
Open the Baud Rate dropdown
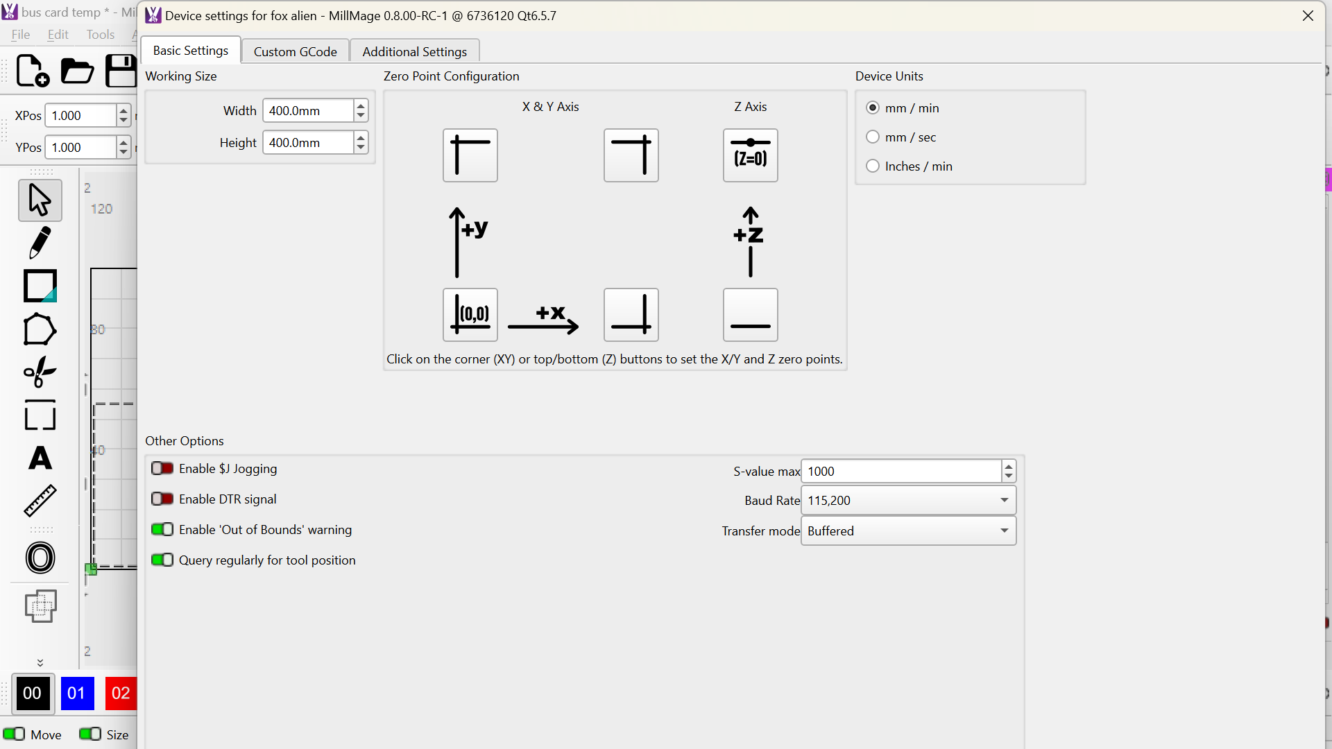[908, 501]
